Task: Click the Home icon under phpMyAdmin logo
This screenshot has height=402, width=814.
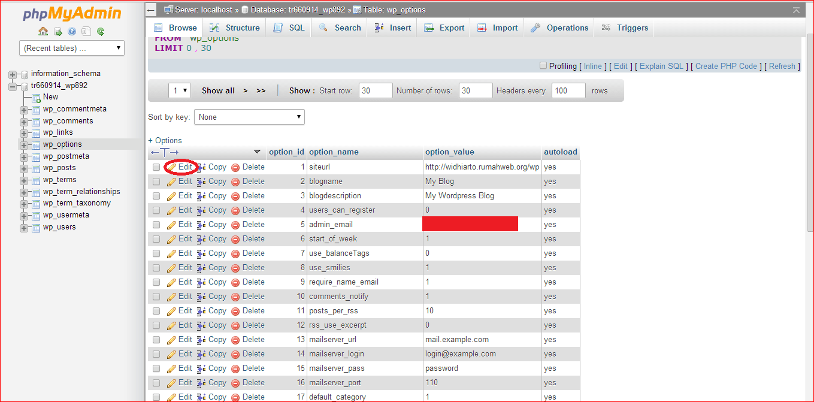Action: pyautogui.click(x=43, y=32)
